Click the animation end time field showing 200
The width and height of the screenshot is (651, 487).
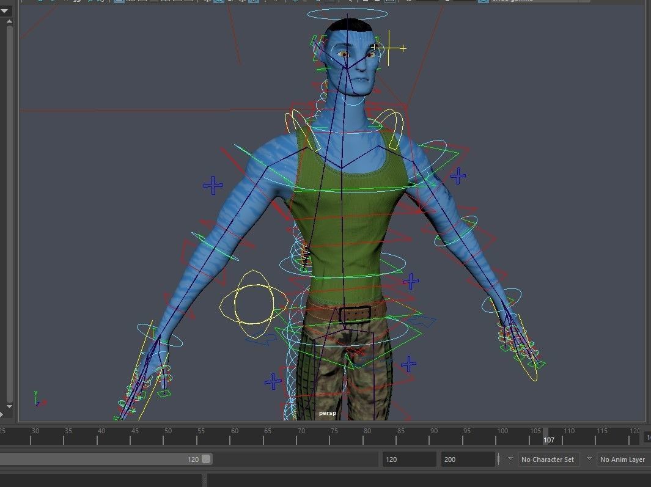point(467,459)
